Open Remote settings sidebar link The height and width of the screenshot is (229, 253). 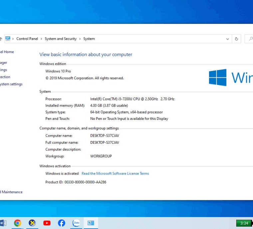[3, 70]
